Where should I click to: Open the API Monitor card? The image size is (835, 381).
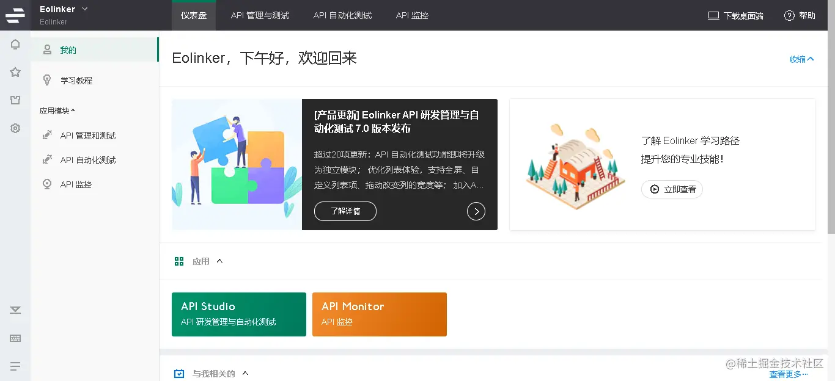380,314
